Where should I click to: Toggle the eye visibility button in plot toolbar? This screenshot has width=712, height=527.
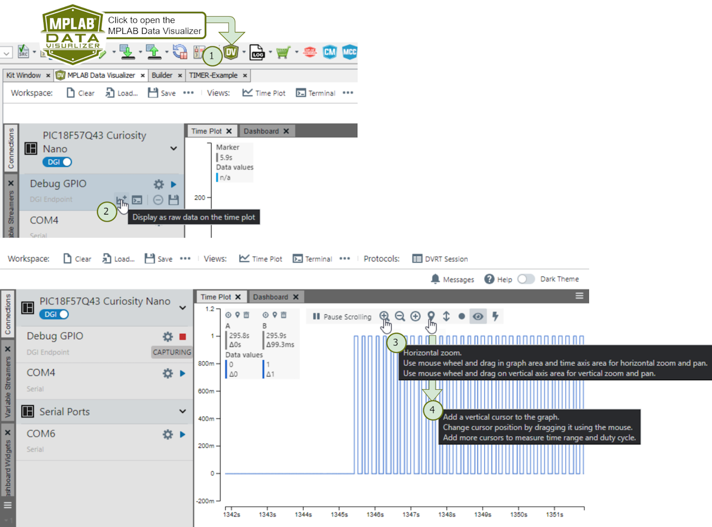477,317
